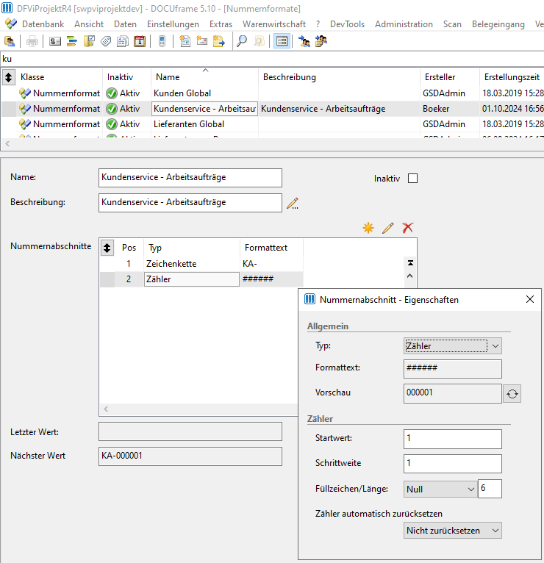Click left arrow of Nummernabschnitte horizontal scrollbar
The image size is (544, 563).
(x=106, y=409)
